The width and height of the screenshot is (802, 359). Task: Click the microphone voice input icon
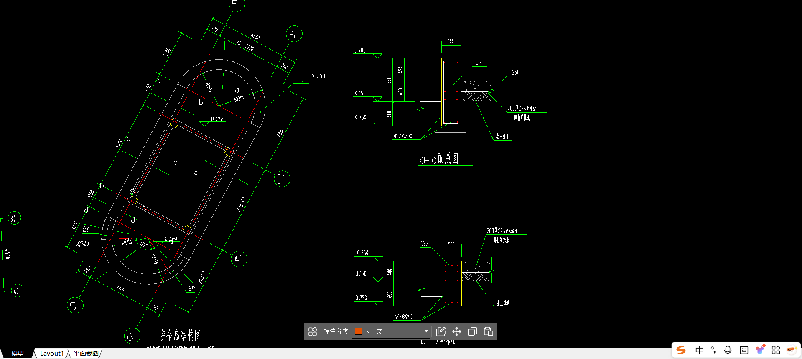[x=728, y=350]
